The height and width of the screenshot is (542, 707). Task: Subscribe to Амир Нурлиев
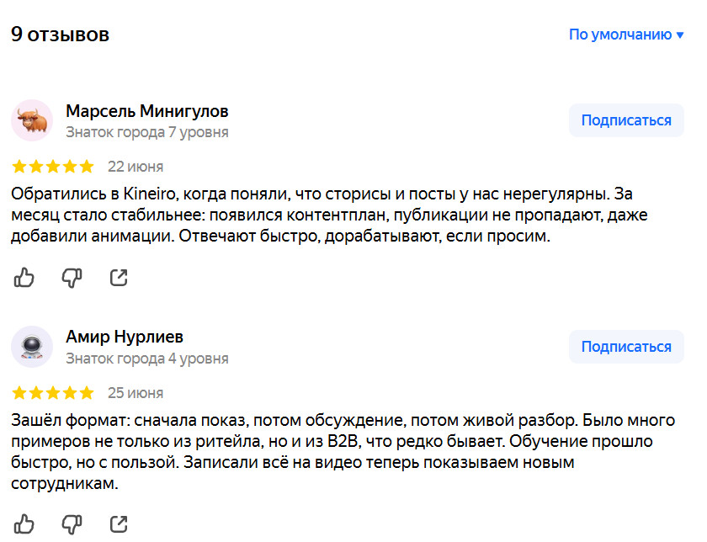(x=626, y=346)
